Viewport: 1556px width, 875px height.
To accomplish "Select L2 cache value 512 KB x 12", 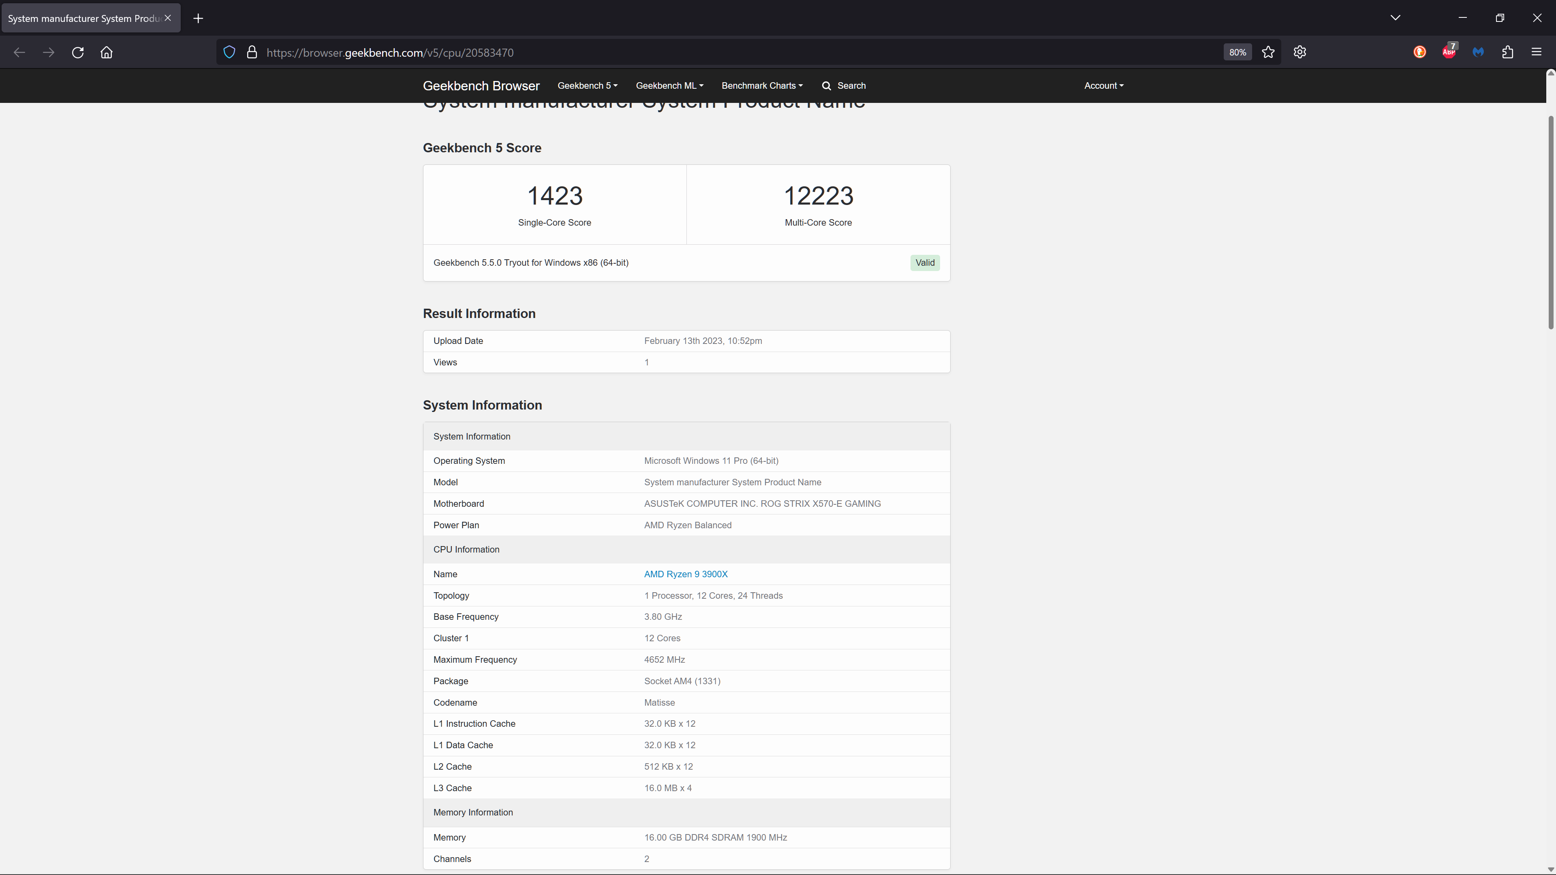I will [x=668, y=766].
